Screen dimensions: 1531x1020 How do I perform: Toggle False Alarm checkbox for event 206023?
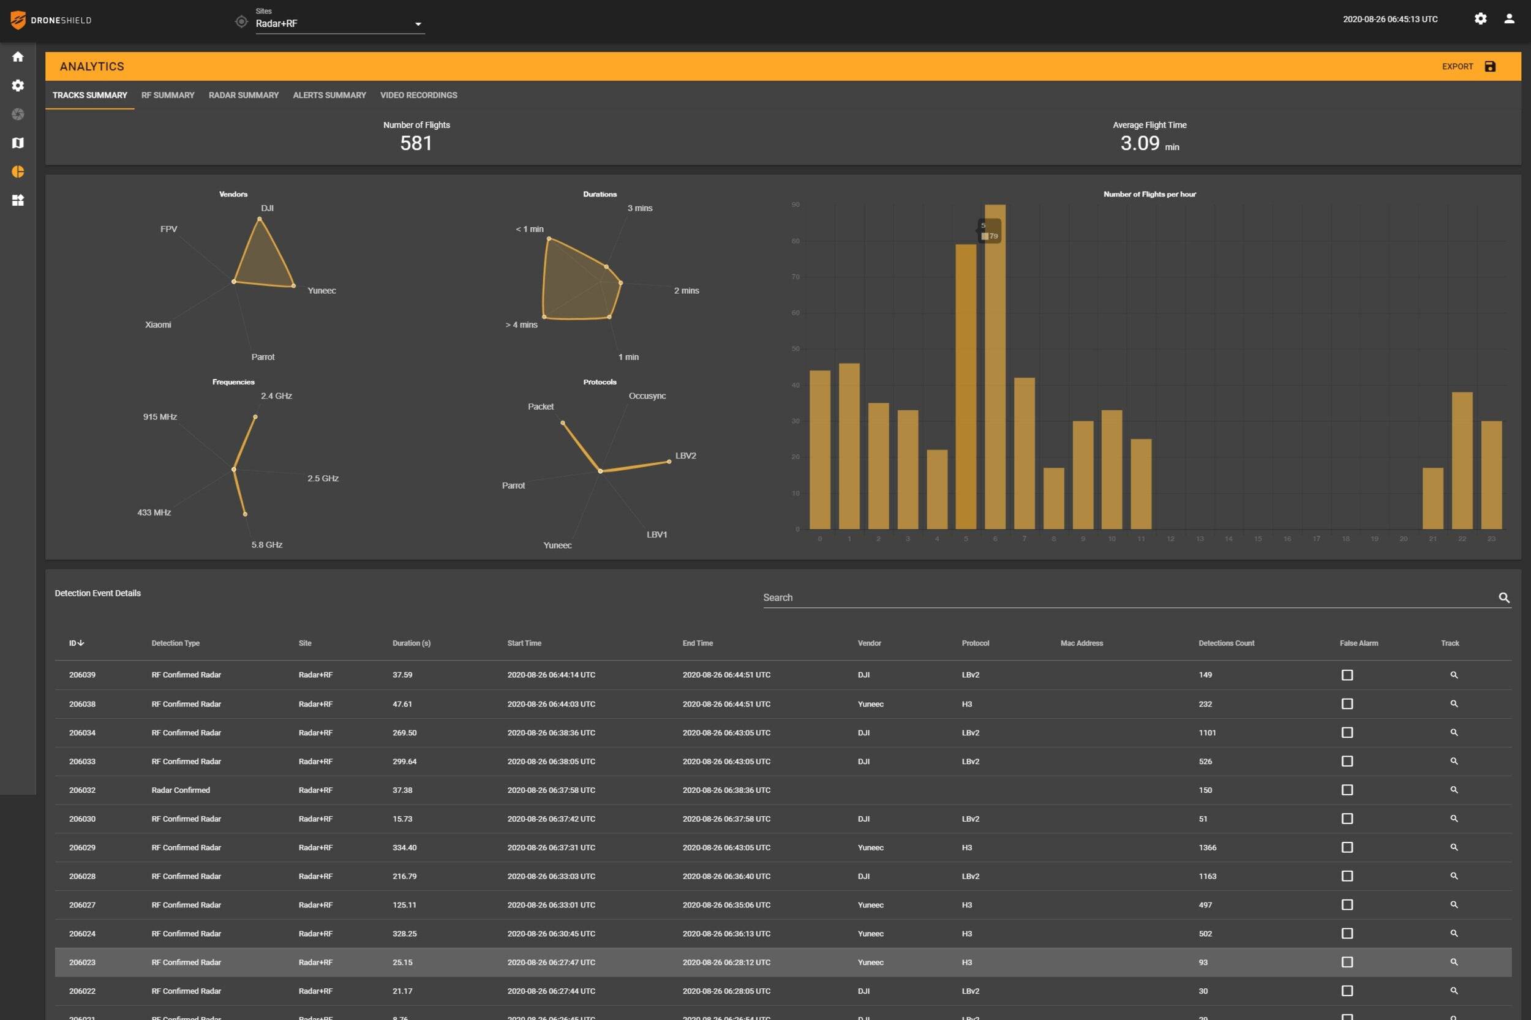1347,962
